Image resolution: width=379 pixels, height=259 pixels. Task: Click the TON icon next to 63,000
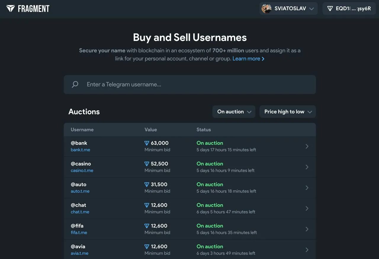[147, 143]
